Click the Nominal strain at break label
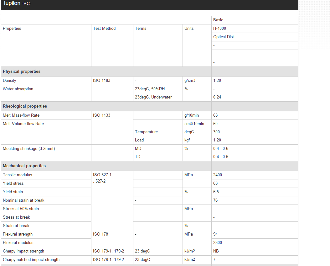 (x=23, y=200)
